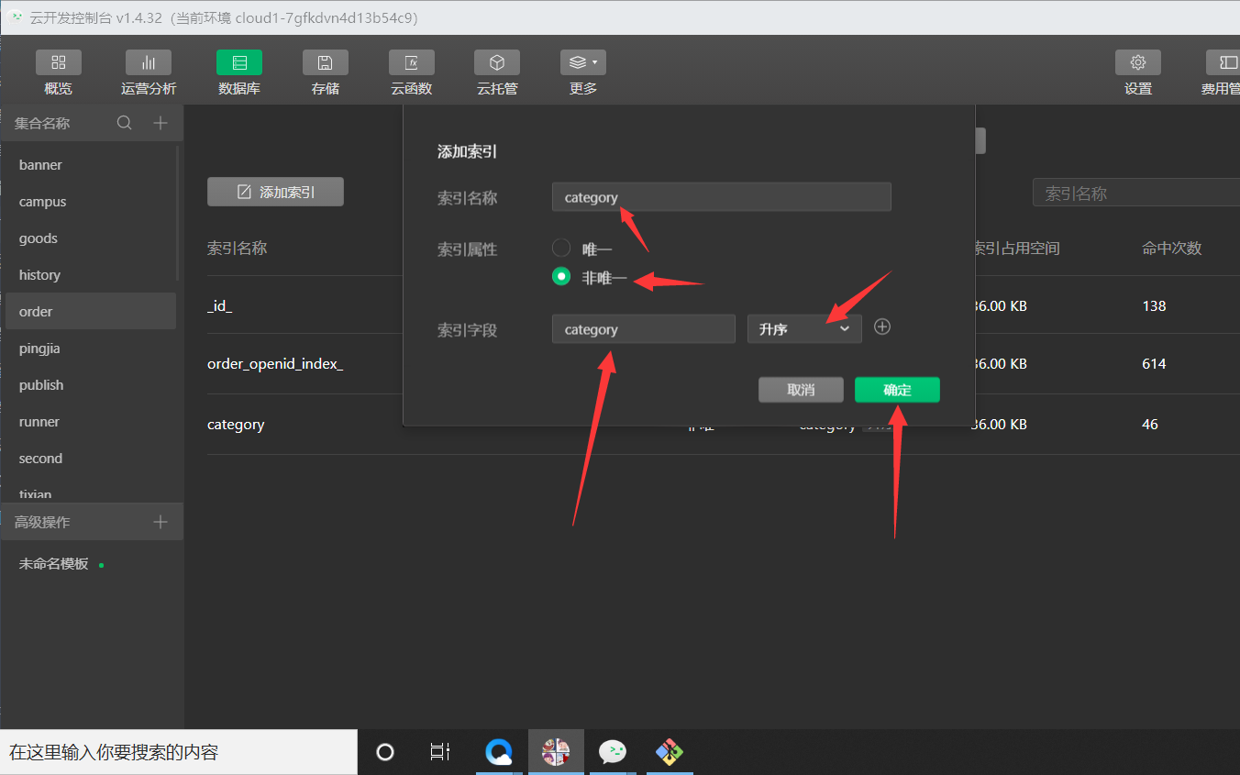This screenshot has width=1240, height=775.
Task: Open 运营分析 analytics icon
Action: [x=149, y=62]
